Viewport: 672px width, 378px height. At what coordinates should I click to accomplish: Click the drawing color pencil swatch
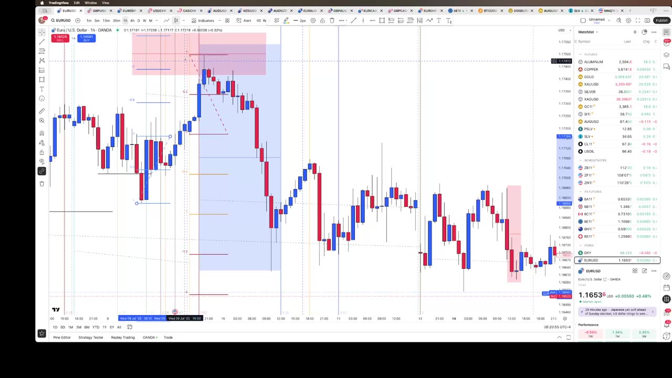[286, 20]
